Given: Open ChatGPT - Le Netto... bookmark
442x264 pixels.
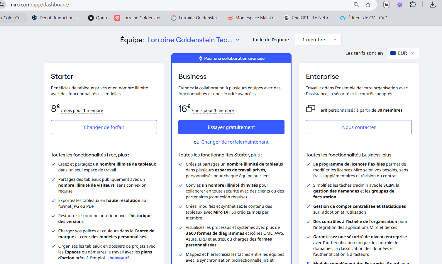Looking at the screenshot, I should click(x=308, y=18).
